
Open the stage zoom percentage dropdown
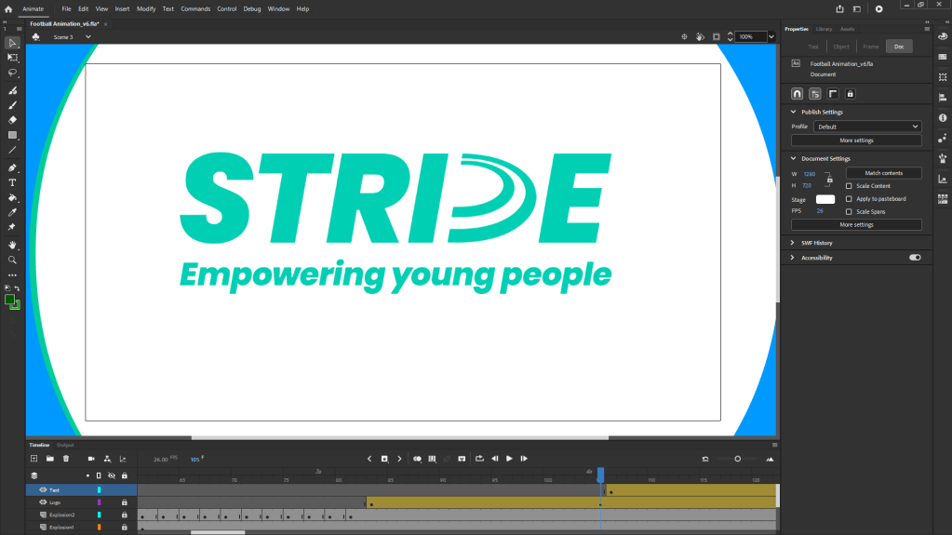pyautogui.click(x=771, y=37)
